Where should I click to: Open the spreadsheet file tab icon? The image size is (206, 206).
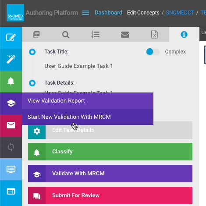pyautogui.click(x=154, y=35)
